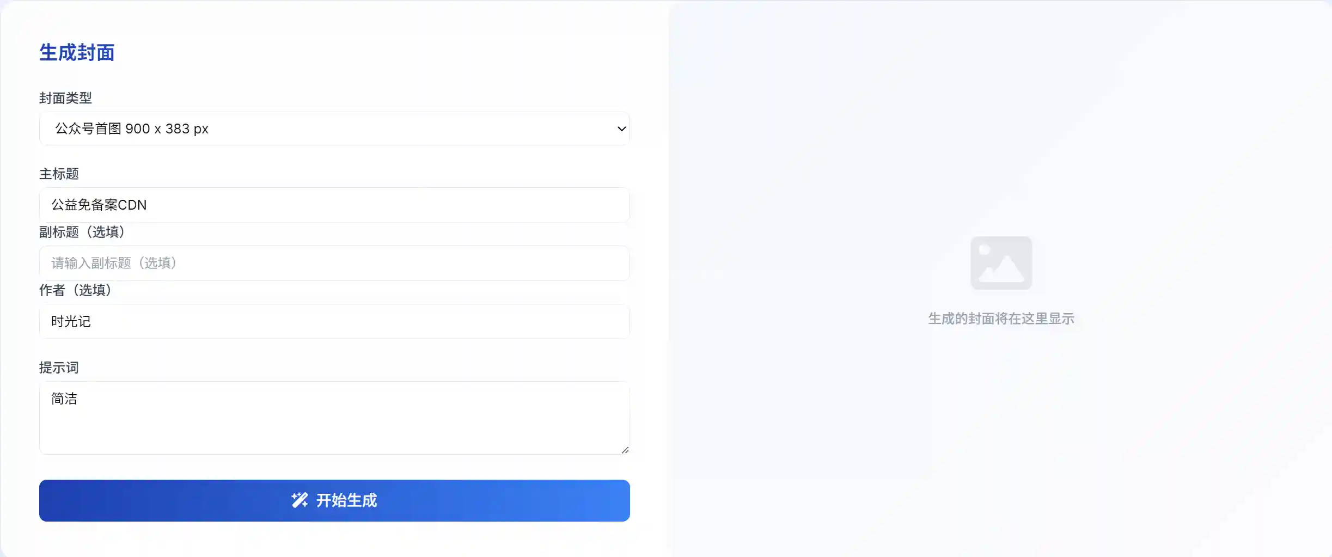
Task: Open the 封面类型 cover type dropdown
Action: pos(334,129)
